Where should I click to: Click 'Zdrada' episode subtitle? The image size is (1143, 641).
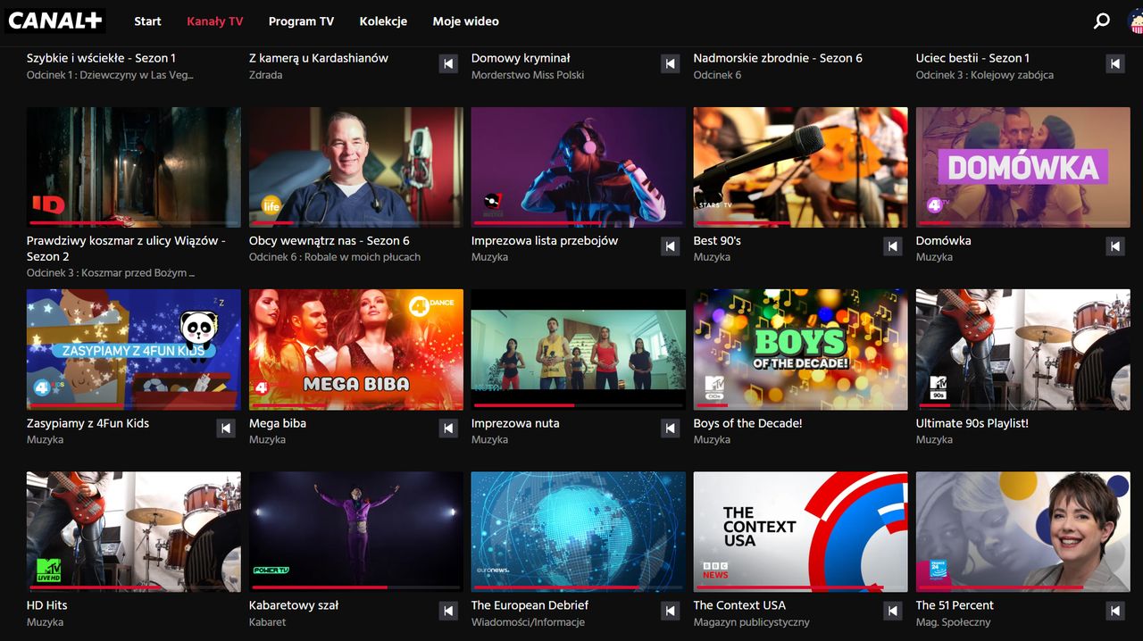pos(266,75)
